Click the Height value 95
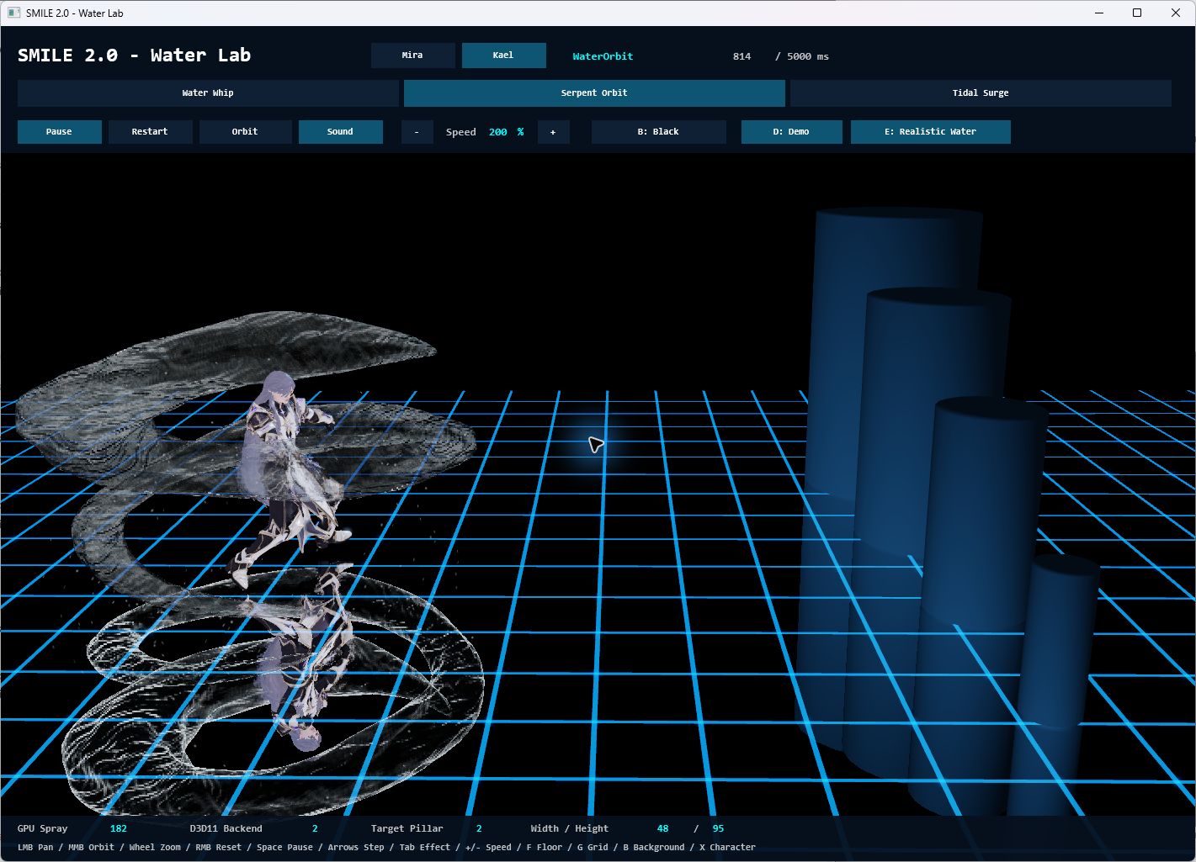Image resolution: width=1196 pixels, height=862 pixels. [x=718, y=828]
